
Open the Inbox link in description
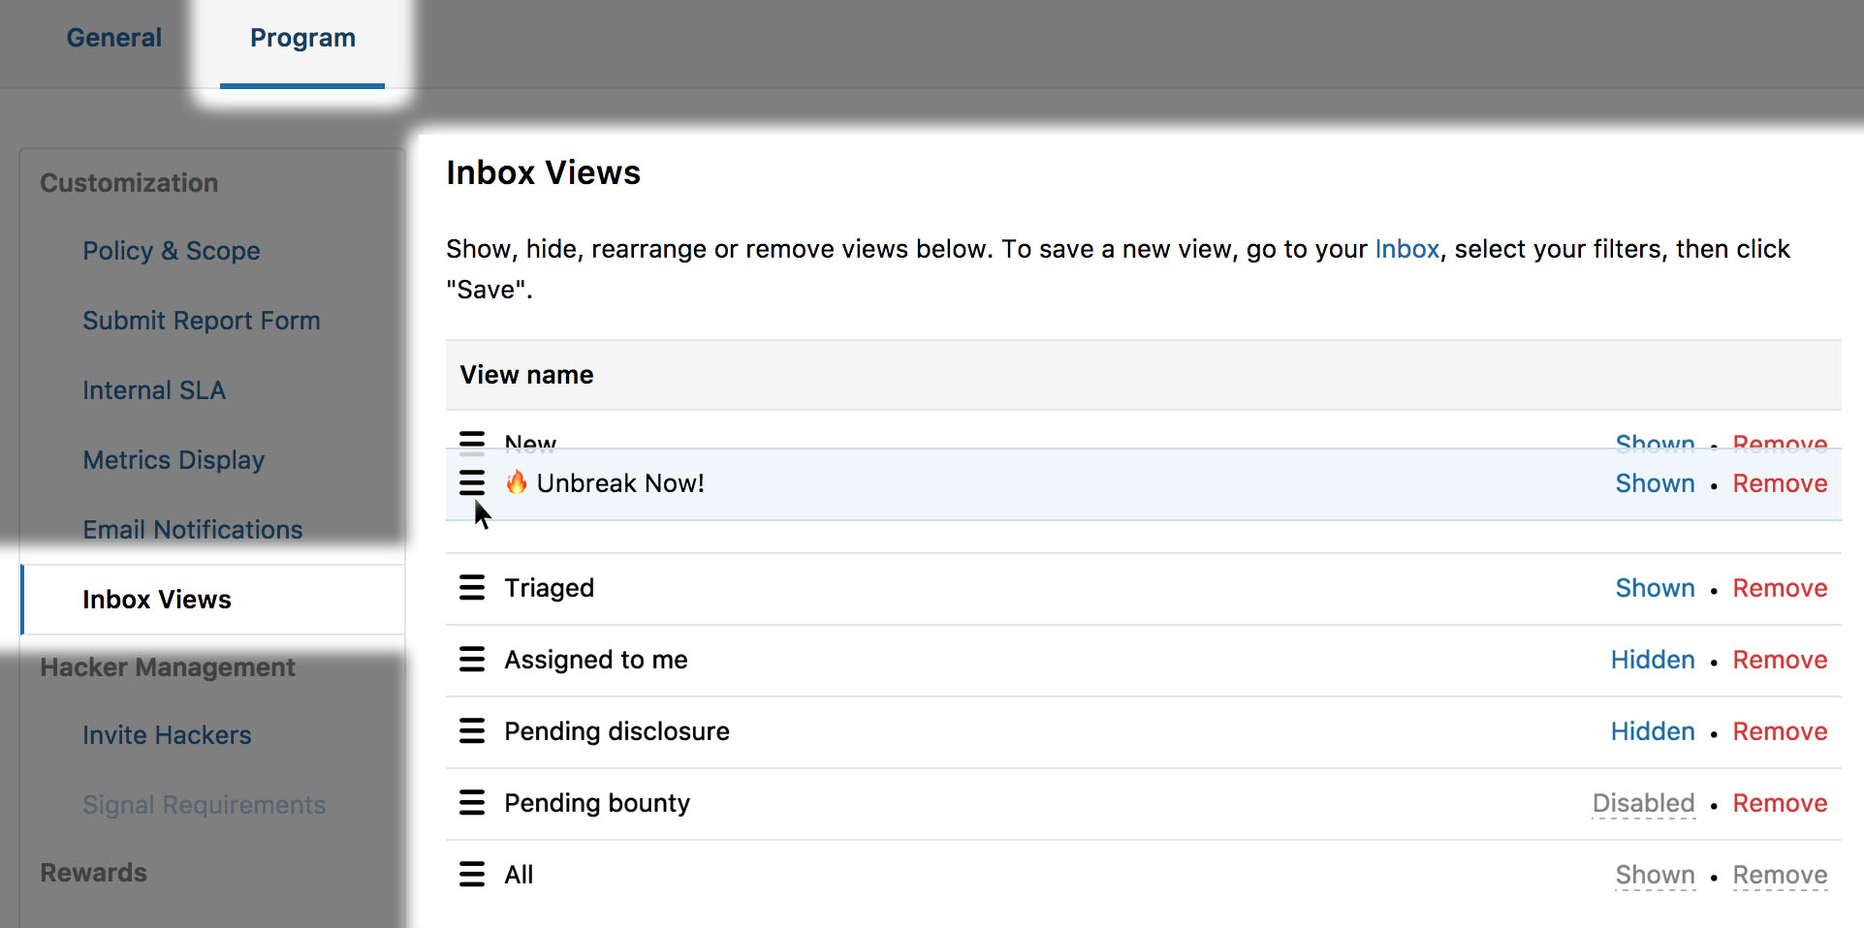1406,249
